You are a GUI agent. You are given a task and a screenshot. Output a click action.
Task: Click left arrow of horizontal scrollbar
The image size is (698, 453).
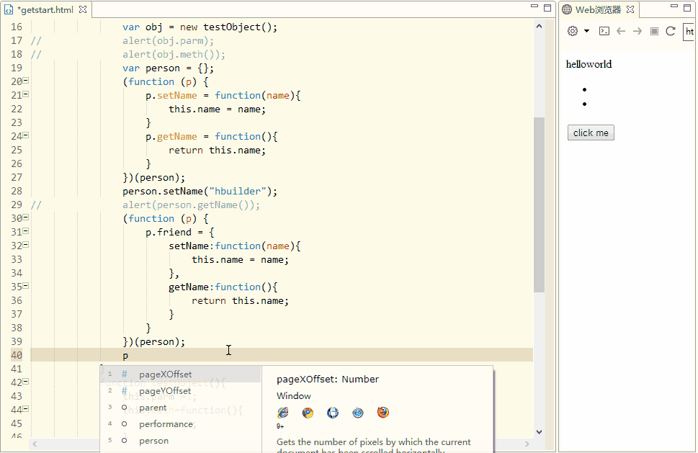[35, 444]
